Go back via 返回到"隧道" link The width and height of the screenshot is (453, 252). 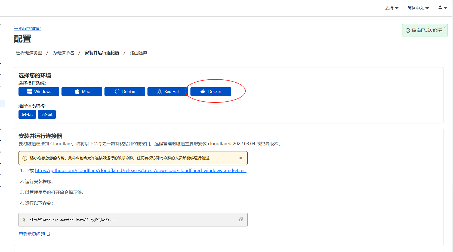pyautogui.click(x=27, y=29)
